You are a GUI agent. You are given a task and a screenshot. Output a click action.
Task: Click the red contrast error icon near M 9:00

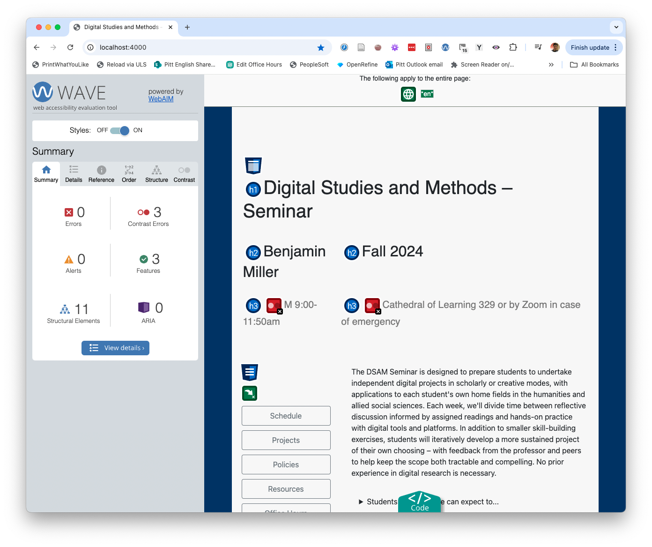click(x=274, y=305)
